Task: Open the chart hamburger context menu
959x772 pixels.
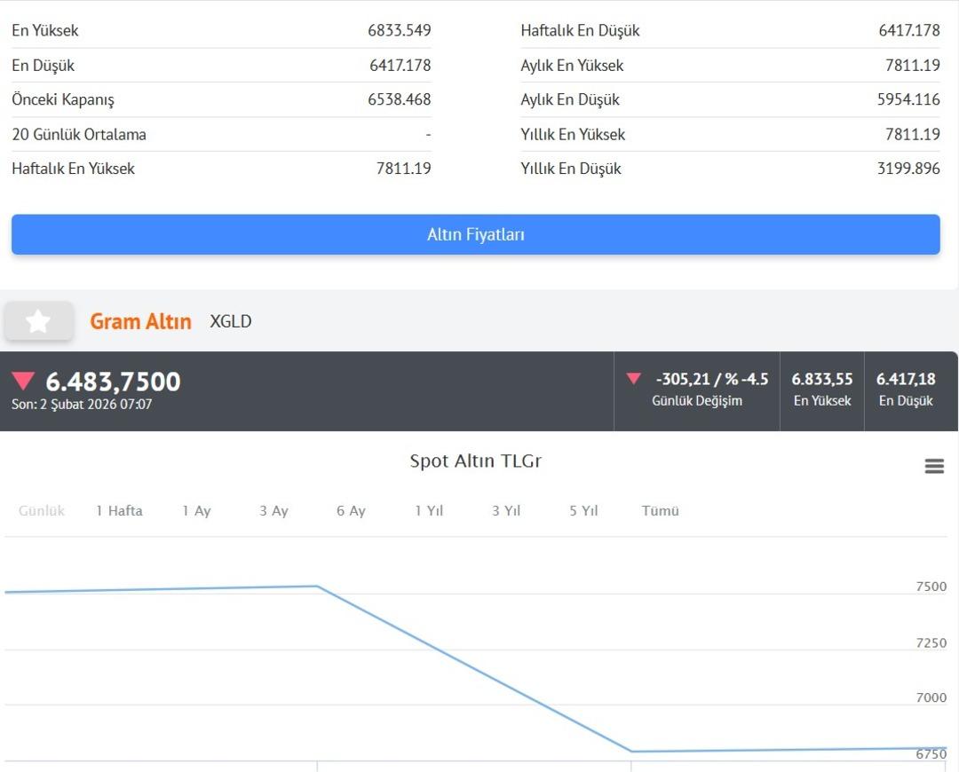Action: coord(934,466)
